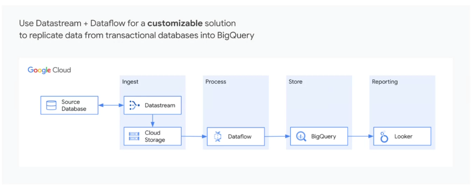Click the Looker logo icon
The width and height of the screenshot is (474, 191).
click(384, 137)
